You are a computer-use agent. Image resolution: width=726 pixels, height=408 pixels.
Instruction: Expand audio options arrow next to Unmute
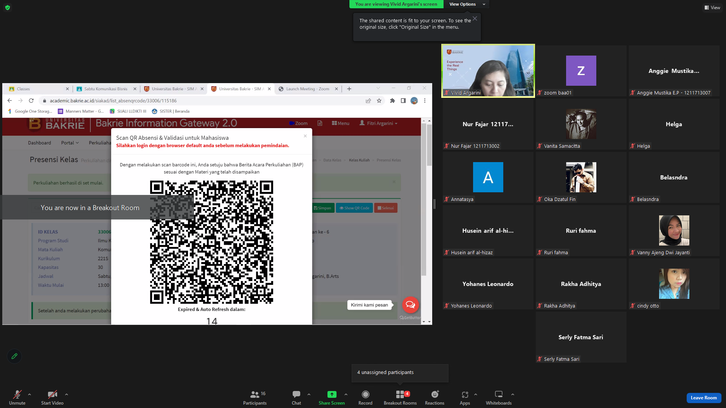[x=29, y=394]
